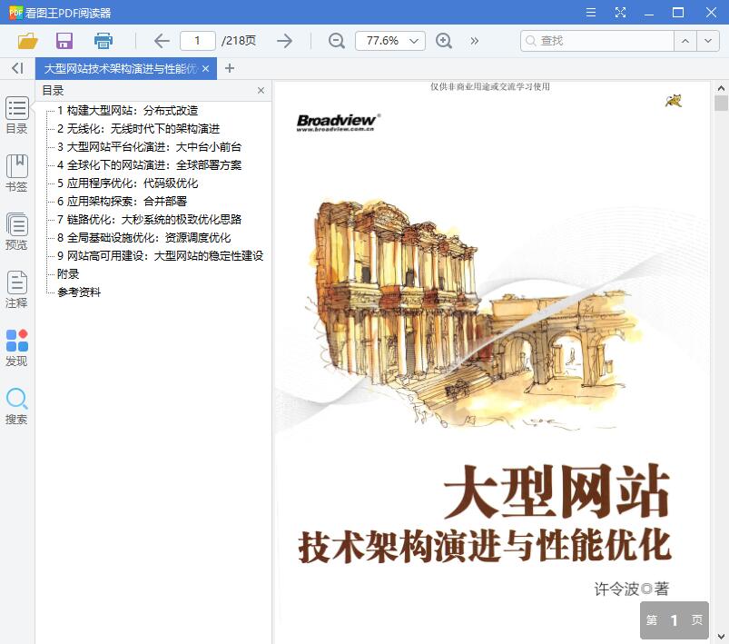729x644 pixels.
Task: Open the 书签 bookmarks panel
Action: (x=15, y=173)
